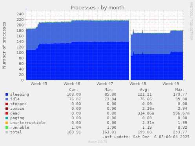Click the stopped legend color swatch

[7, 104]
